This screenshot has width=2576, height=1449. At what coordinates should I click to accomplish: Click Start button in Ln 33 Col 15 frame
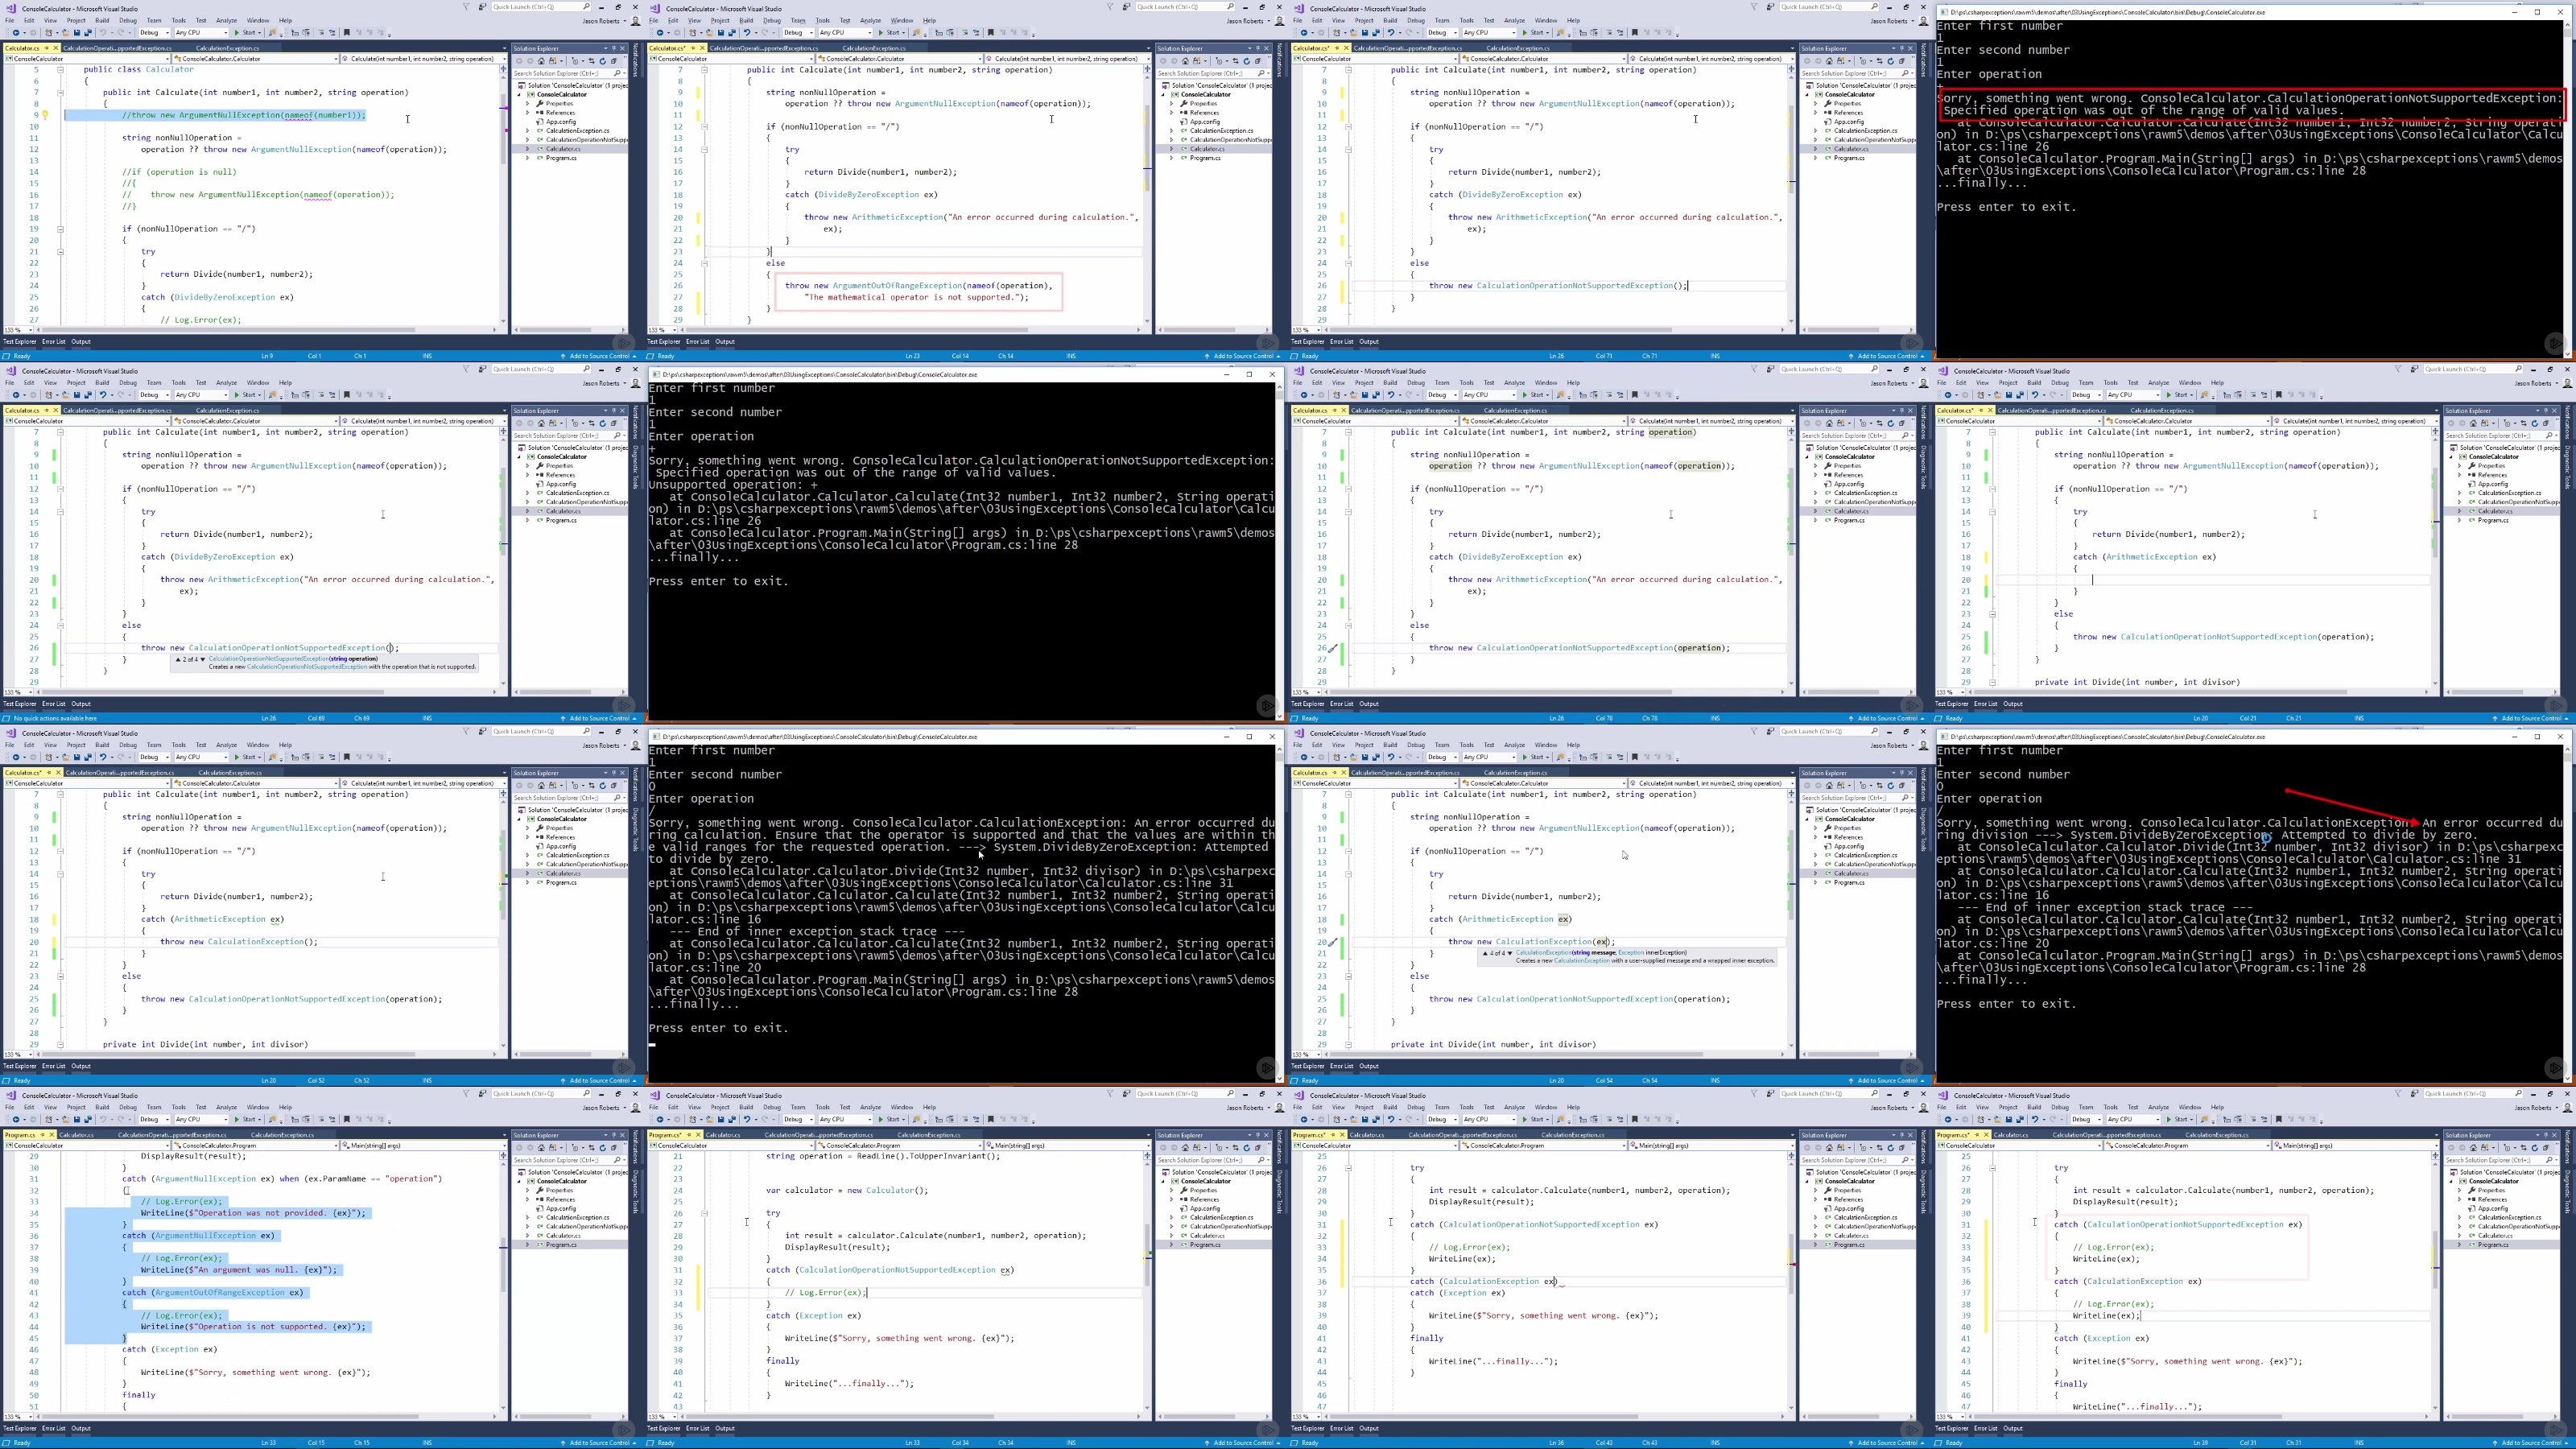pos(248,1119)
